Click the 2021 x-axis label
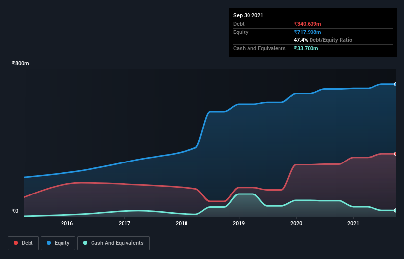This screenshot has height=259, width=404. [353, 223]
